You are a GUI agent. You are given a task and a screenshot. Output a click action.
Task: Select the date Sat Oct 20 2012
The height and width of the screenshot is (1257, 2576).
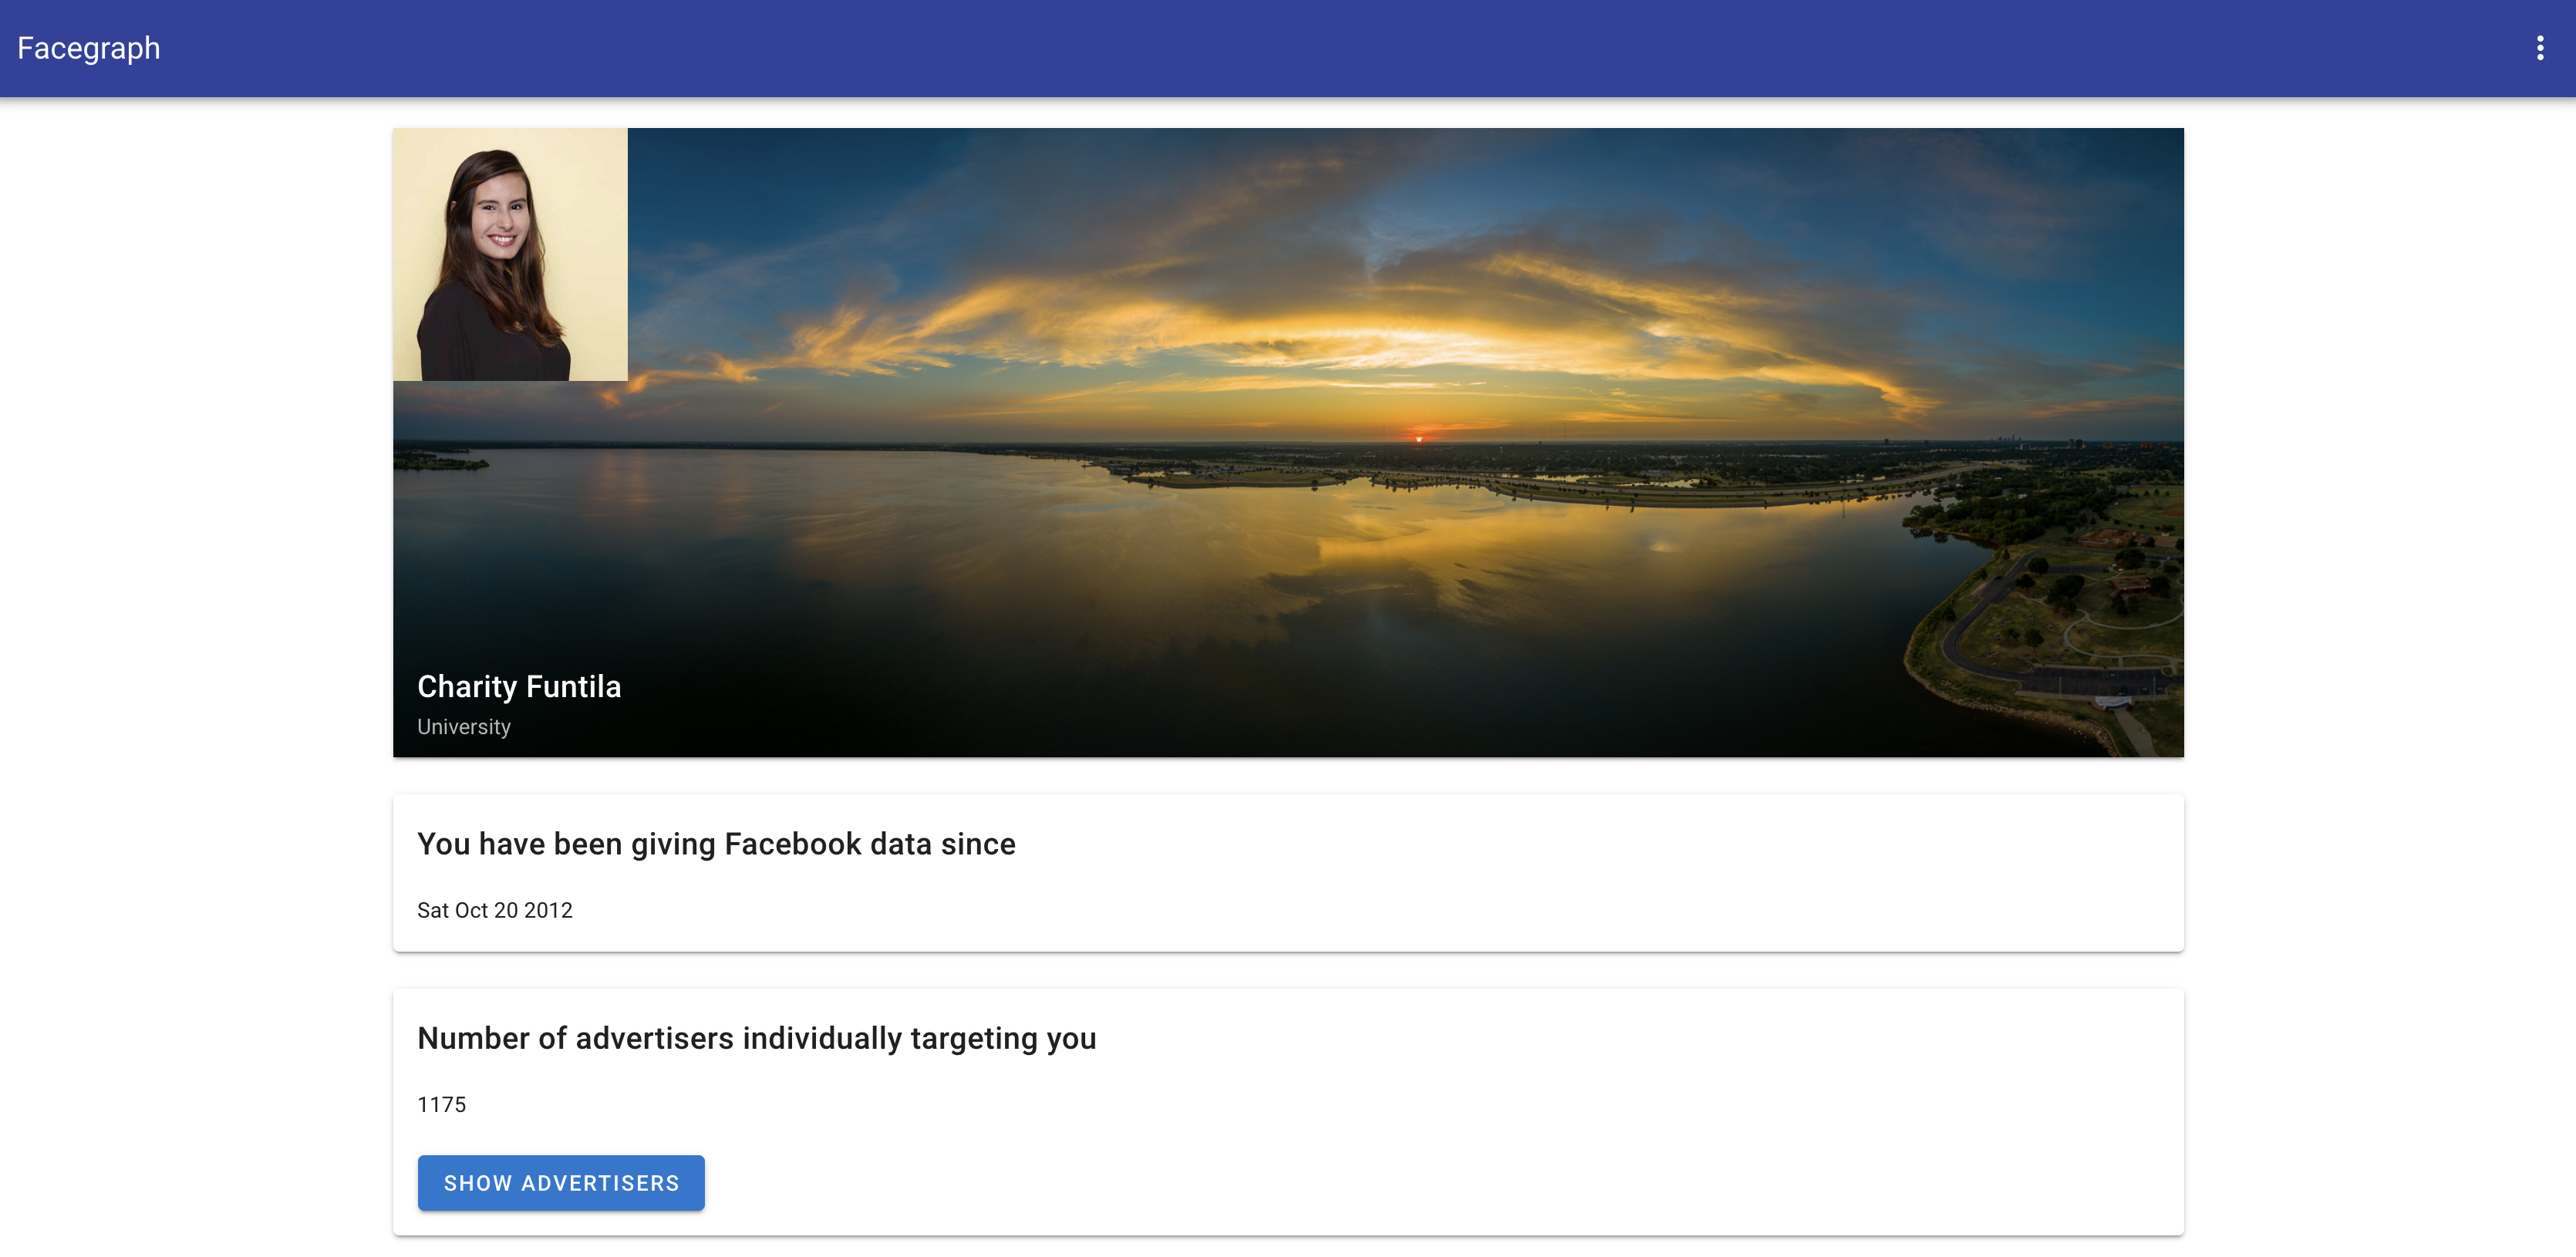(495, 910)
